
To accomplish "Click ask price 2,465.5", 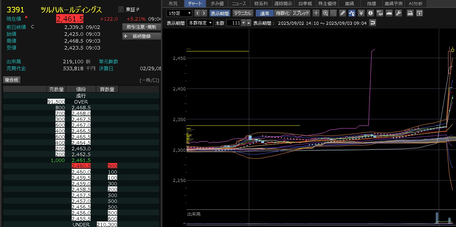I will click(81, 137).
